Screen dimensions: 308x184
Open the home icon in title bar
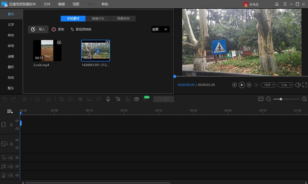pyautogui.click(x=277, y=4)
